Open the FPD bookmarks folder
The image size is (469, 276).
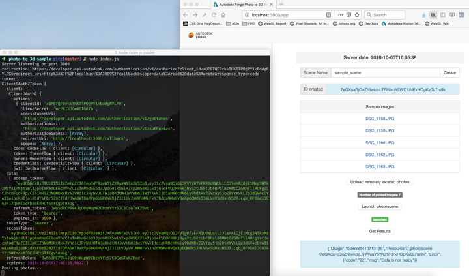[x=249, y=23]
